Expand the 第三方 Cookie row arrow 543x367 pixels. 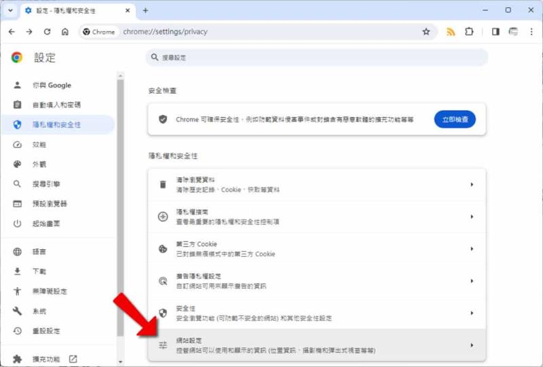point(472,249)
